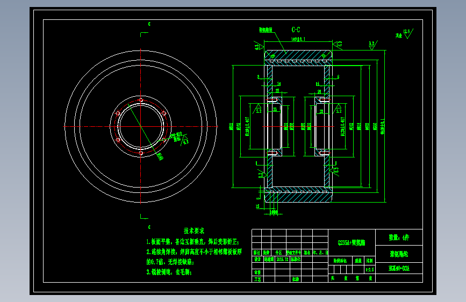Click the 数量：4件 quantity cell
The image size is (466, 302).
pyautogui.click(x=399, y=238)
